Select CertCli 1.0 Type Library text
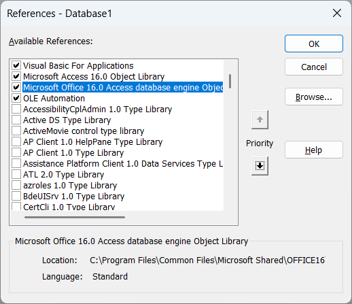The height and width of the screenshot is (304, 352). click(x=69, y=207)
